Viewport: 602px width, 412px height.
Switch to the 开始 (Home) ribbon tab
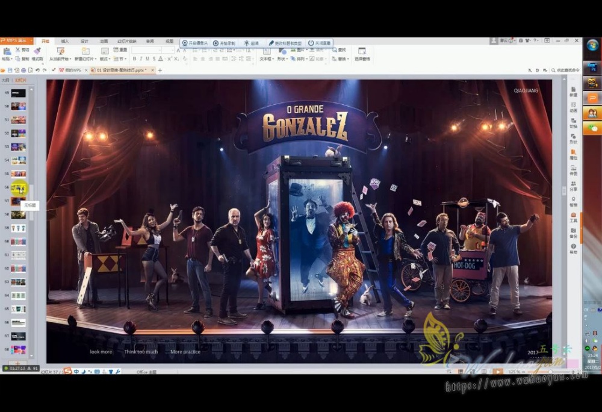[x=45, y=41]
